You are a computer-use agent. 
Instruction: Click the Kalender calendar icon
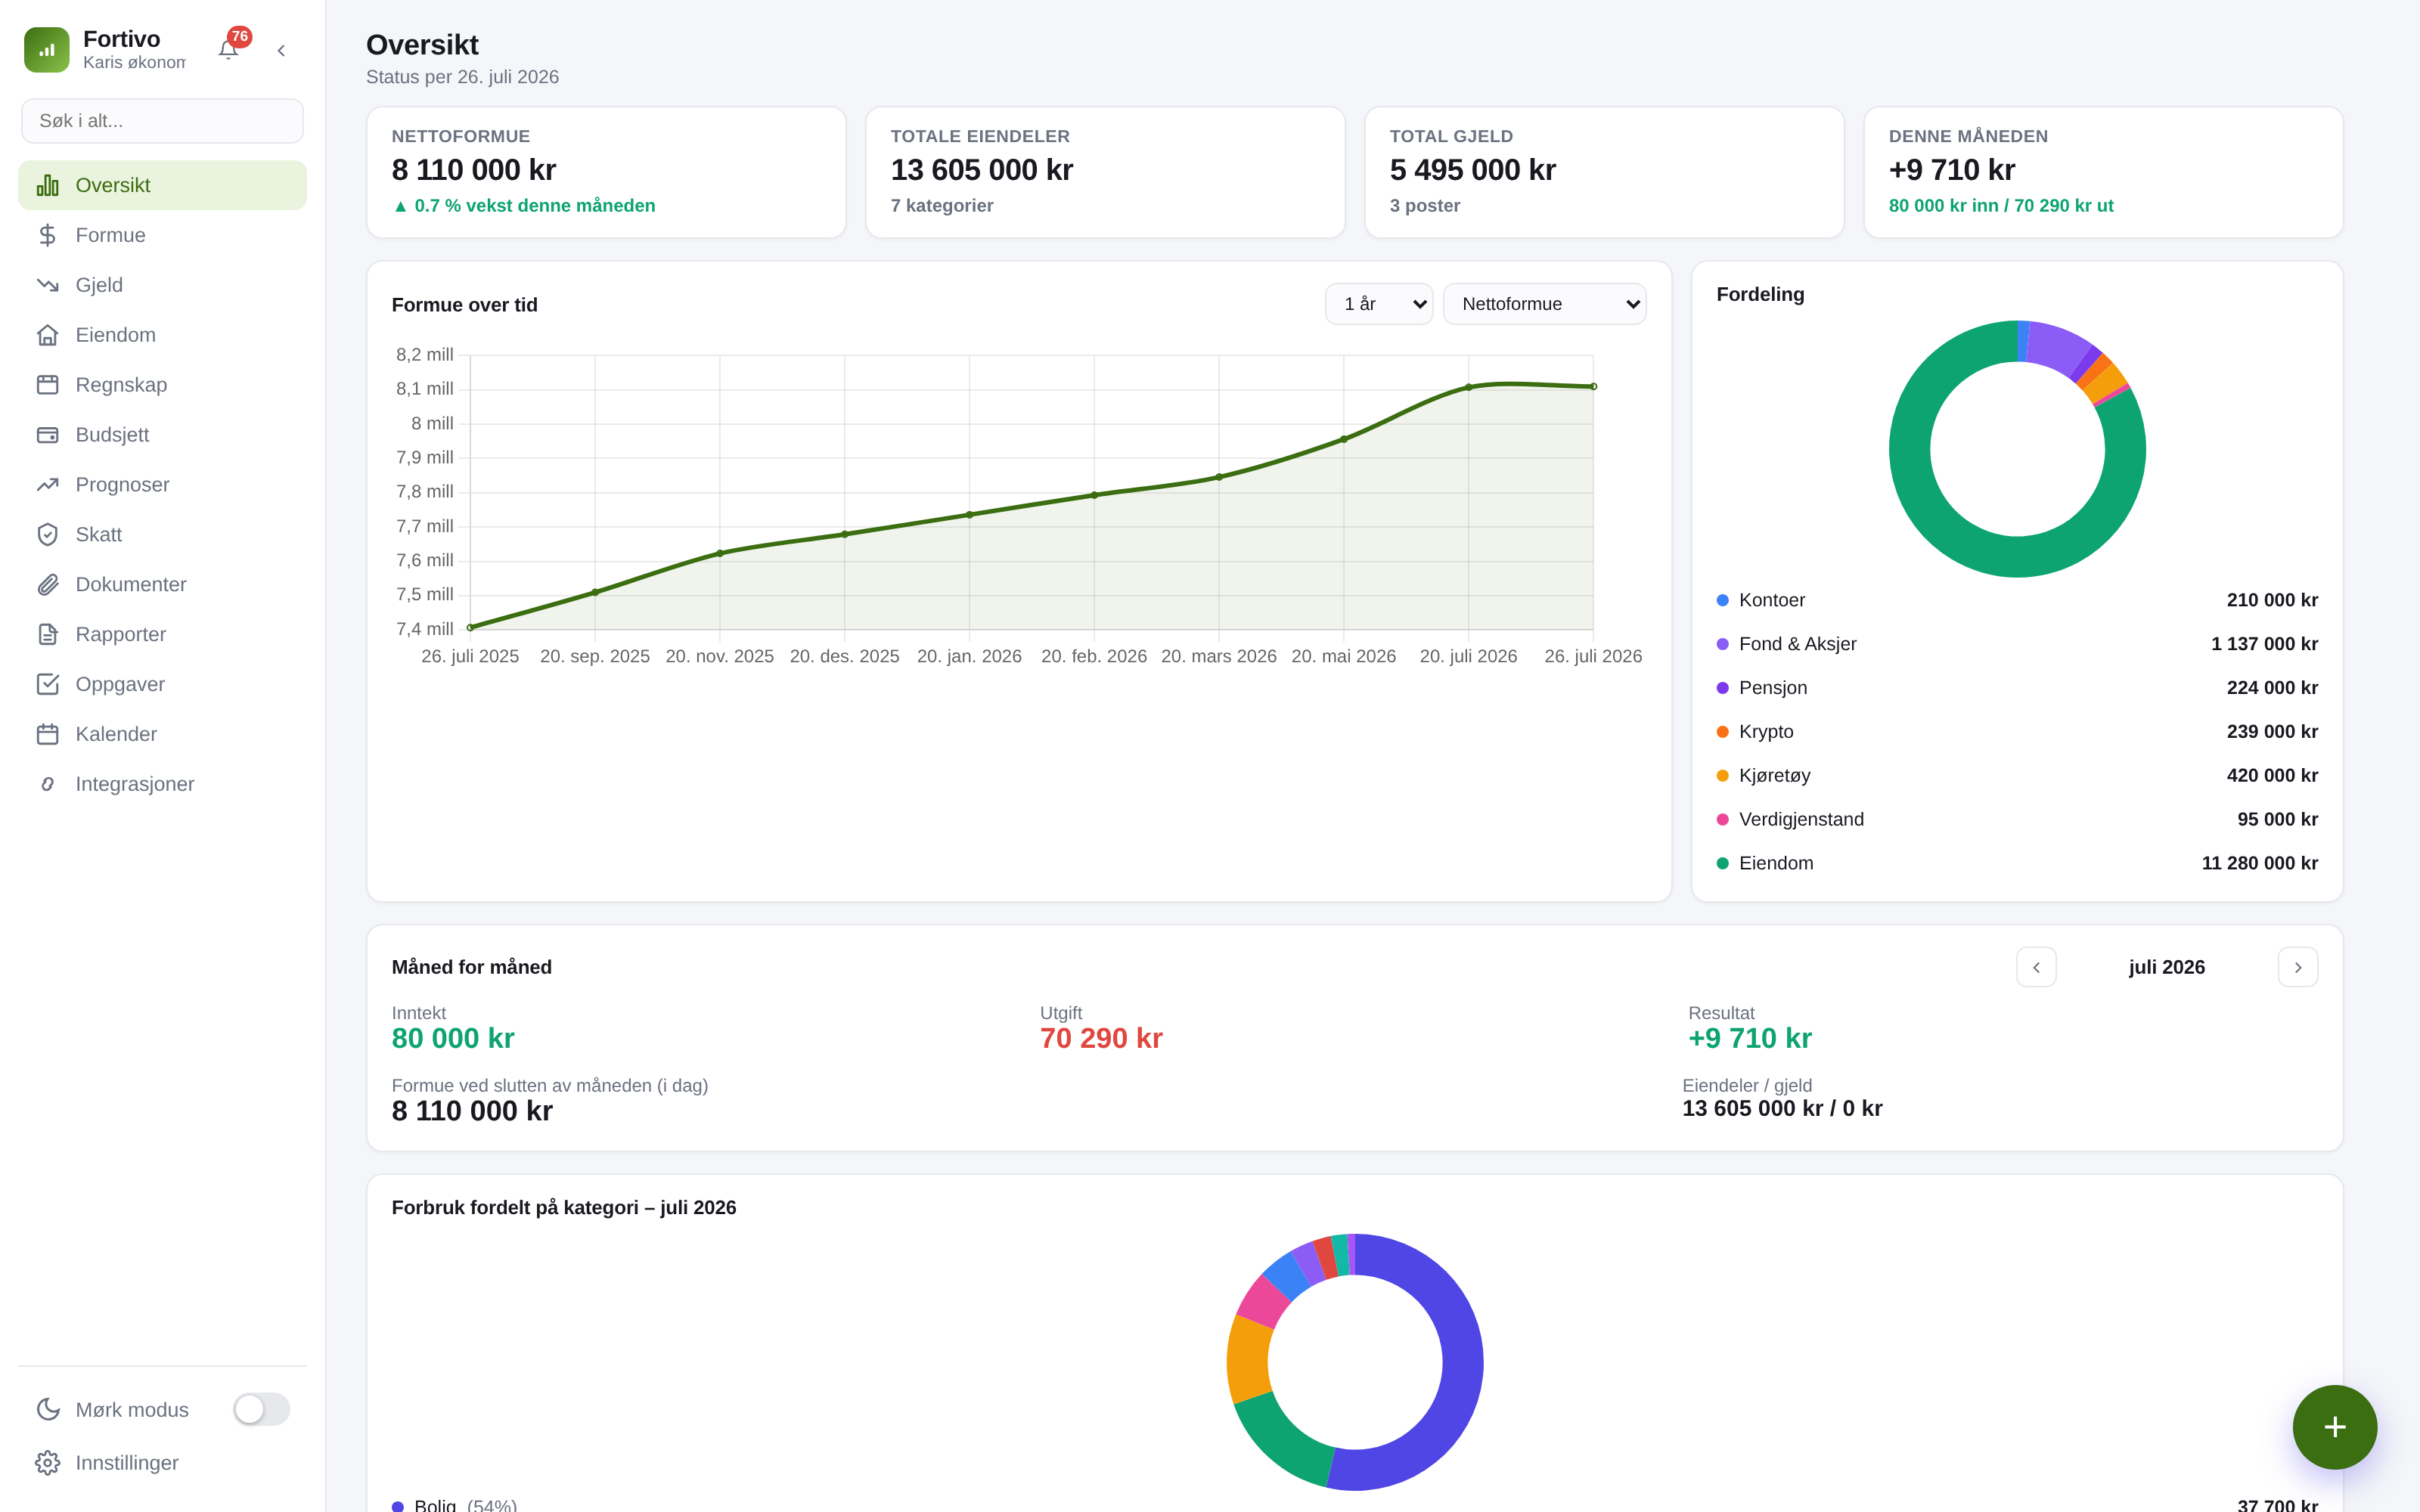pyautogui.click(x=47, y=734)
